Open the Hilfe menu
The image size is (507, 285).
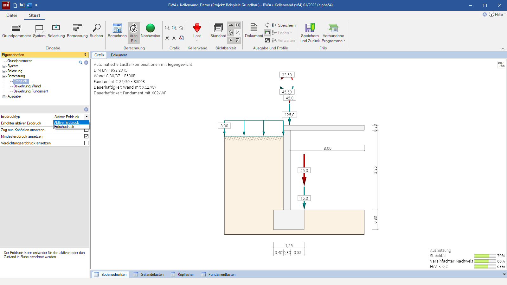[498, 14]
